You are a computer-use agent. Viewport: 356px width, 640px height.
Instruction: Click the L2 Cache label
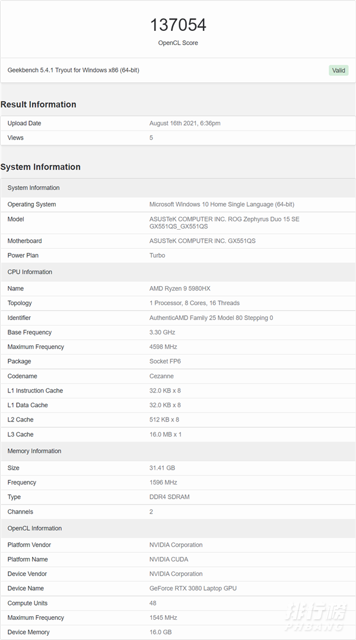pyautogui.click(x=20, y=420)
